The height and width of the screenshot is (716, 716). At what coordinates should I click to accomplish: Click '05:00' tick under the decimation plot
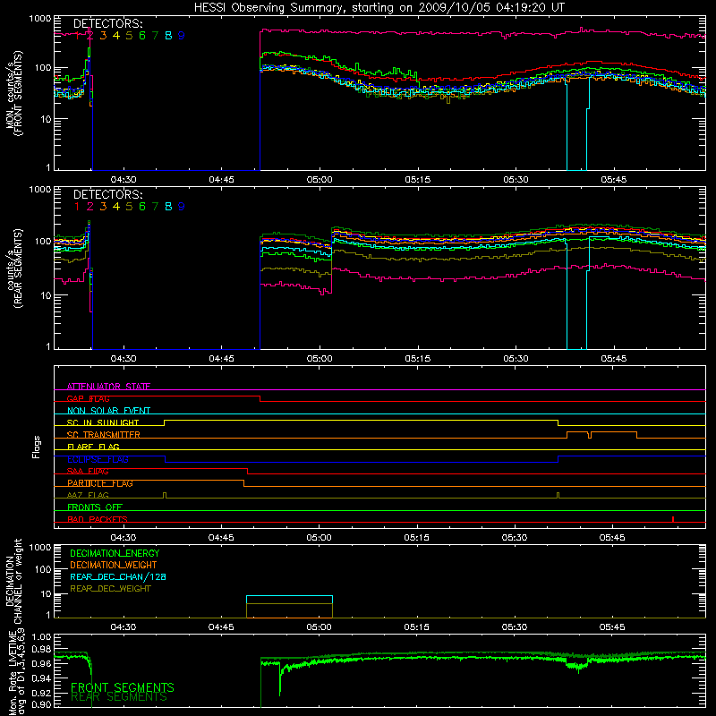(x=319, y=627)
